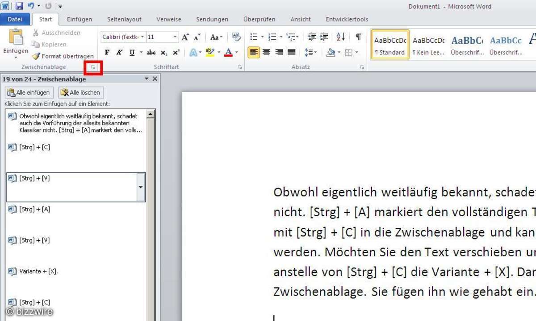Image resolution: width=536 pixels, height=321 pixels.
Task: Click the sort A-Z icon
Action: click(x=341, y=37)
